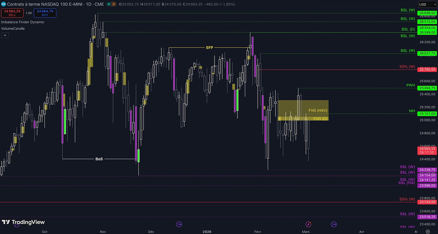This screenshot has width=438, height=234.
Task: Select the upper red 50% (W) label
Action: (407, 67)
